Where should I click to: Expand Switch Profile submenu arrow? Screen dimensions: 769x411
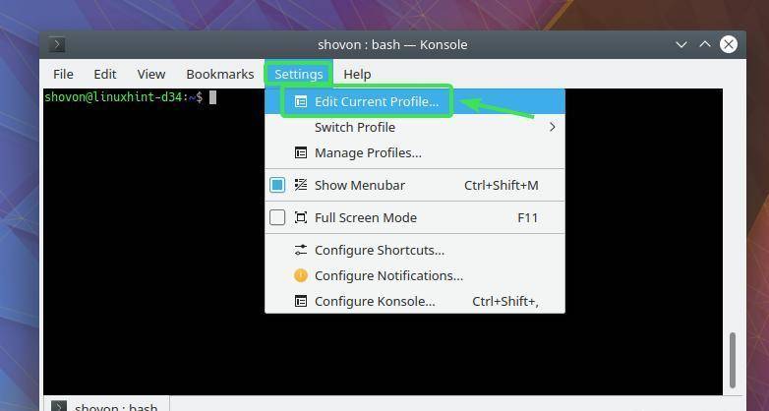coord(553,127)
